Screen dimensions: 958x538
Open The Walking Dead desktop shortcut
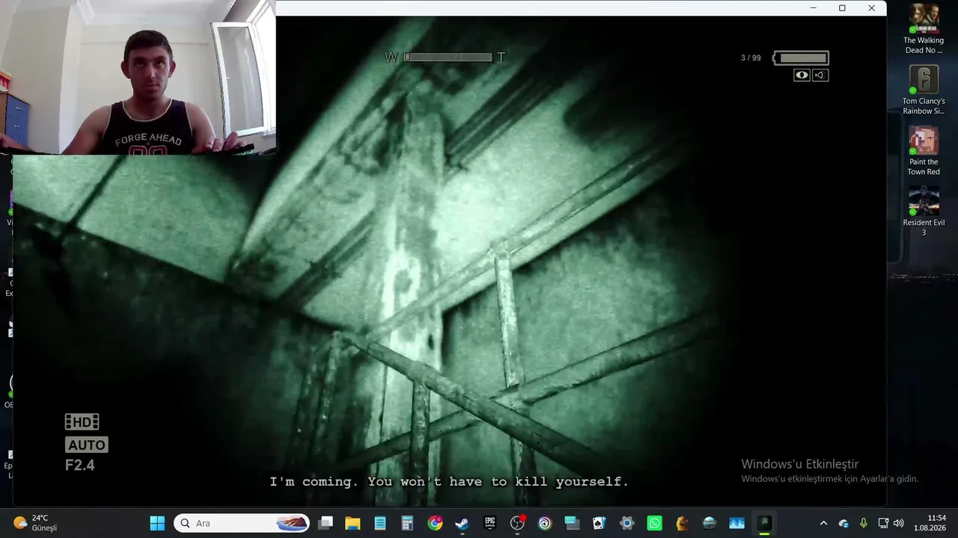(x=924, y=30)
